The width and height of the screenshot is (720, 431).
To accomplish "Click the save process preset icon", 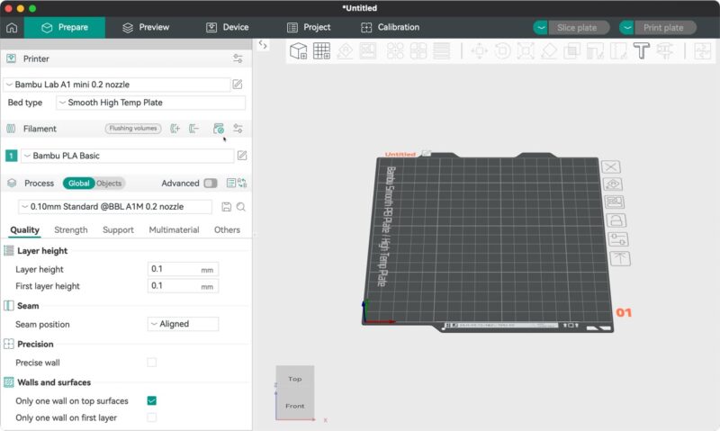I will click(226, 207).
